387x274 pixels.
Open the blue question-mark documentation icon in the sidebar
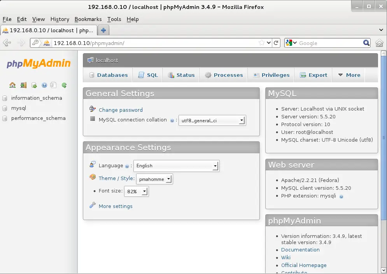(x=44, y=85)
